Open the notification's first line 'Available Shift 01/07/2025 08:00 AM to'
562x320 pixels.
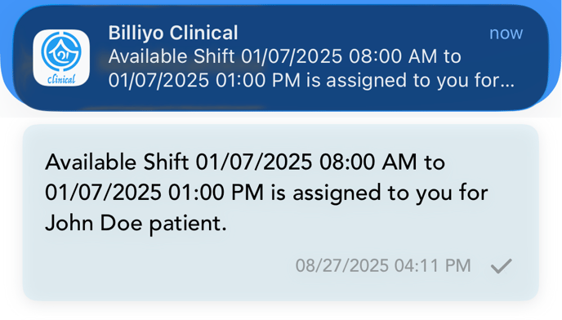tap(284, 56)
